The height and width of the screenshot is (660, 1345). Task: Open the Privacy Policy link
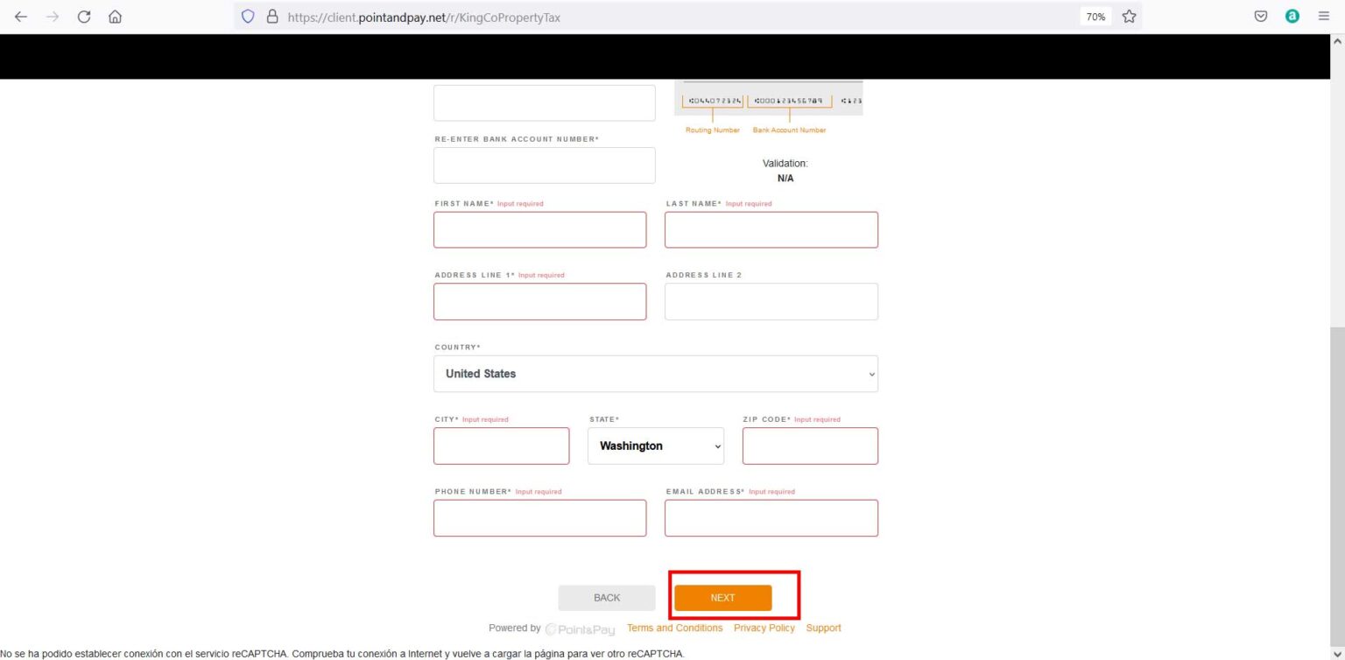pos(764,628)
